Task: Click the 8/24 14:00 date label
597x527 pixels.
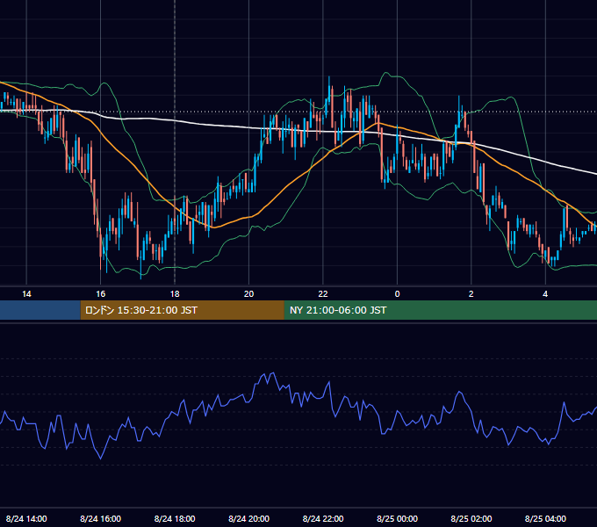Action: point(26,518)
